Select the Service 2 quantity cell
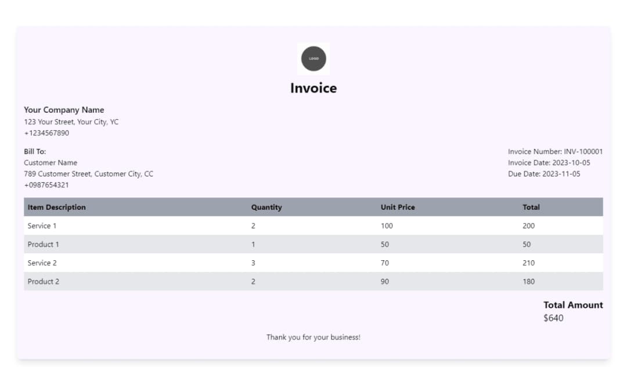 [253, 262]
